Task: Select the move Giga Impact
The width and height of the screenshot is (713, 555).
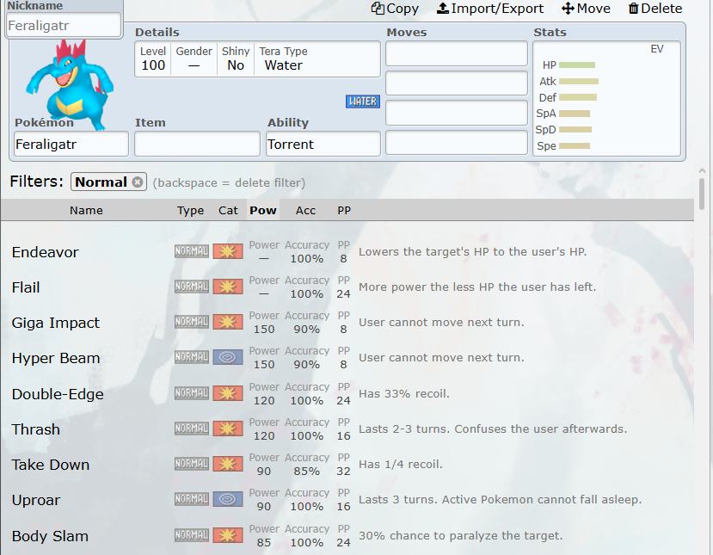Action: [347, 322]
